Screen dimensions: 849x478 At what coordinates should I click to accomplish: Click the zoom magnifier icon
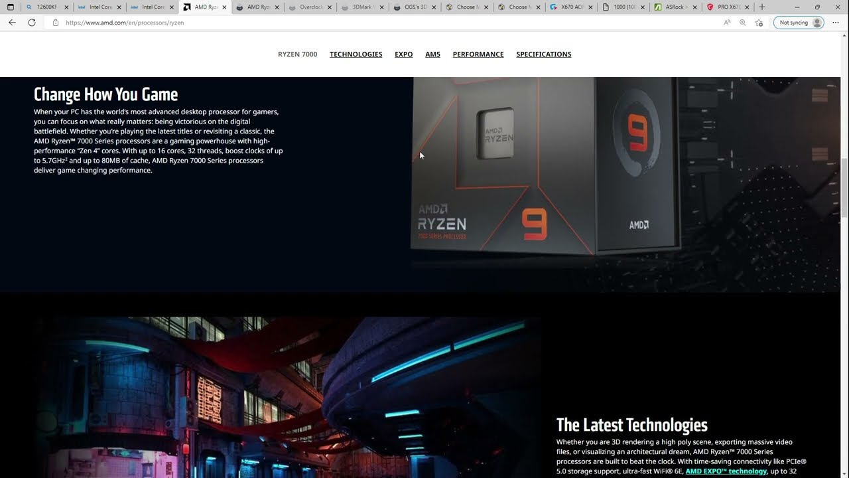click(743, 23)
